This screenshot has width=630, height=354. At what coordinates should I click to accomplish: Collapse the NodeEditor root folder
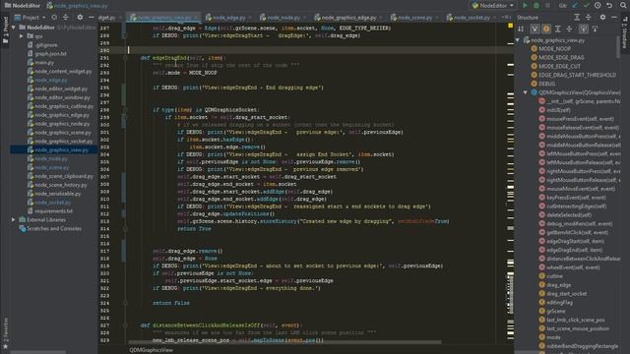click(x=14, y=28)
